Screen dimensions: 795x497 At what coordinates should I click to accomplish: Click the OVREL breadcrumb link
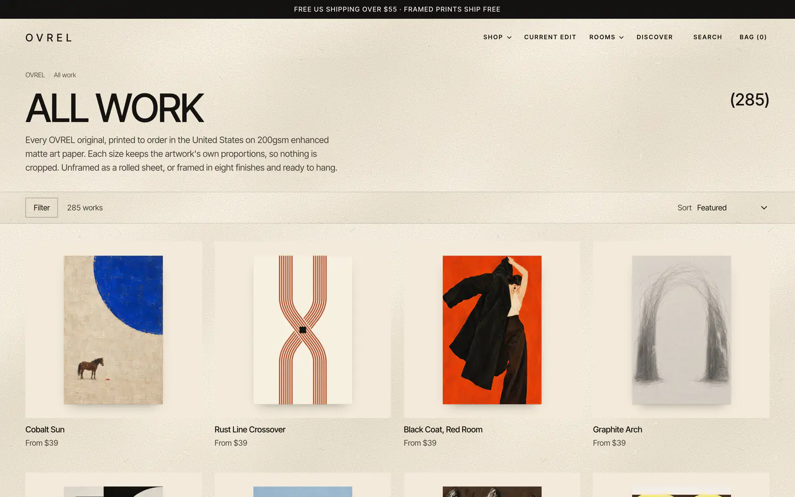[35, 75]
